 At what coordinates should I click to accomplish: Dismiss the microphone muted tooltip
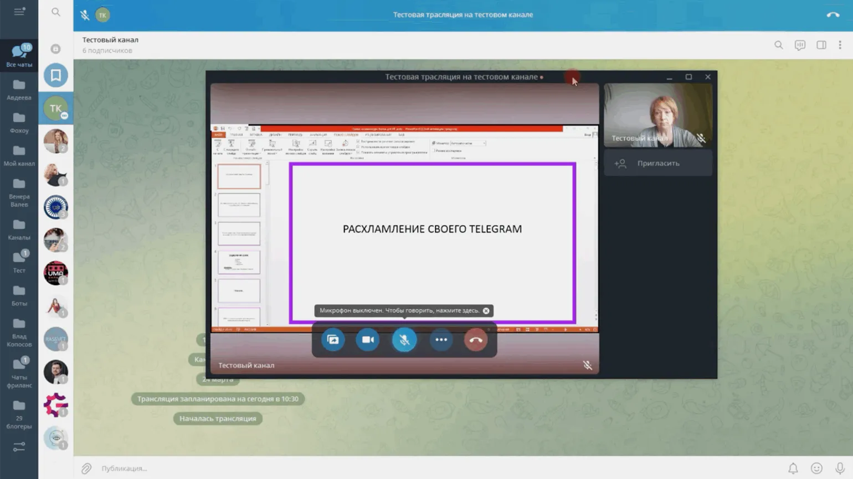[486, 311]
